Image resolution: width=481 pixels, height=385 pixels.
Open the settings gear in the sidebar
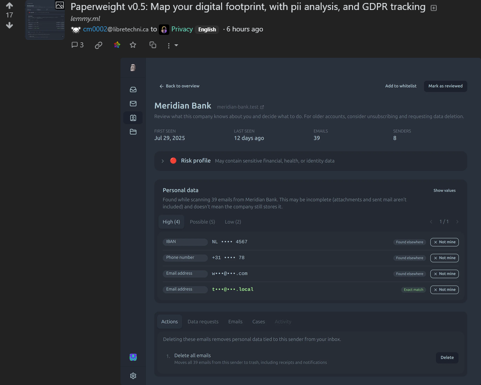(x=133, y=376)
